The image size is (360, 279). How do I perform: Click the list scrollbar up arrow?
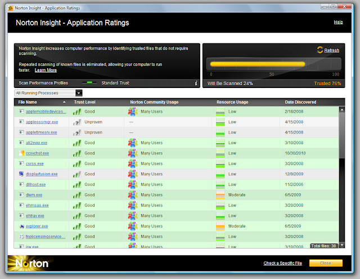tap(342, 110)
